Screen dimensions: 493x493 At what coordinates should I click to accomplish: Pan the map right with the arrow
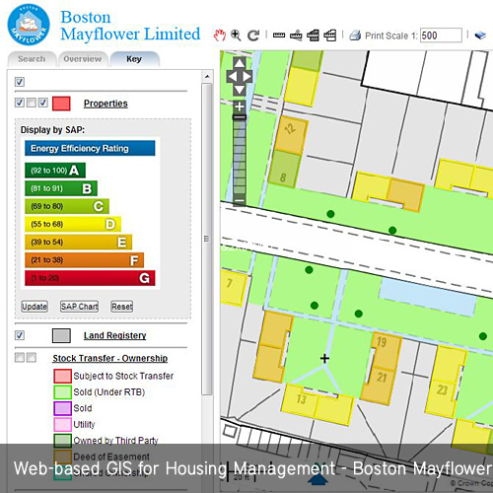(246, 77)
